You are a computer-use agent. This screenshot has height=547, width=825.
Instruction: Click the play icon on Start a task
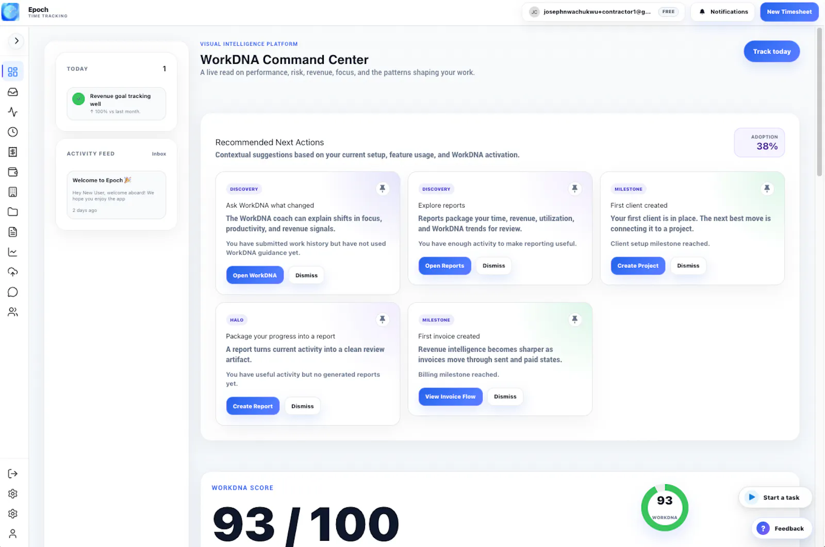pos(752,497)
